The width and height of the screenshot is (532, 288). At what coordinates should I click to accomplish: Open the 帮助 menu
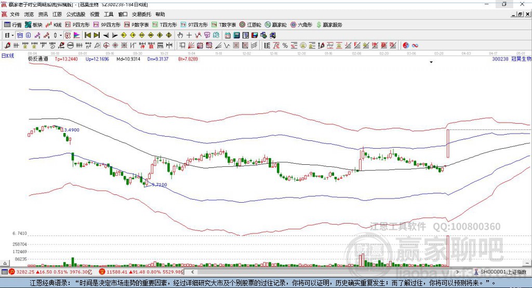click(x=160, y=14)
